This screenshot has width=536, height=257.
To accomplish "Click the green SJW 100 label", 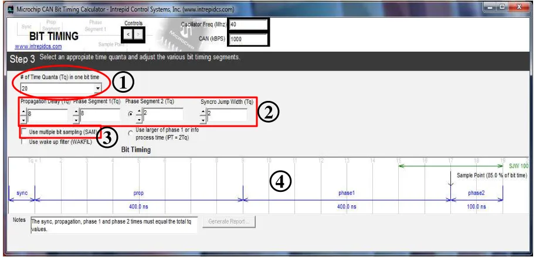I will click(x=518, y=166).
